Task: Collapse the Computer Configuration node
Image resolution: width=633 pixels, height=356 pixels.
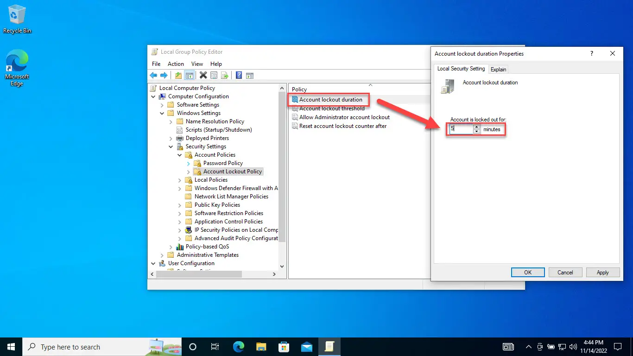Action: click(x=153, y=96)
